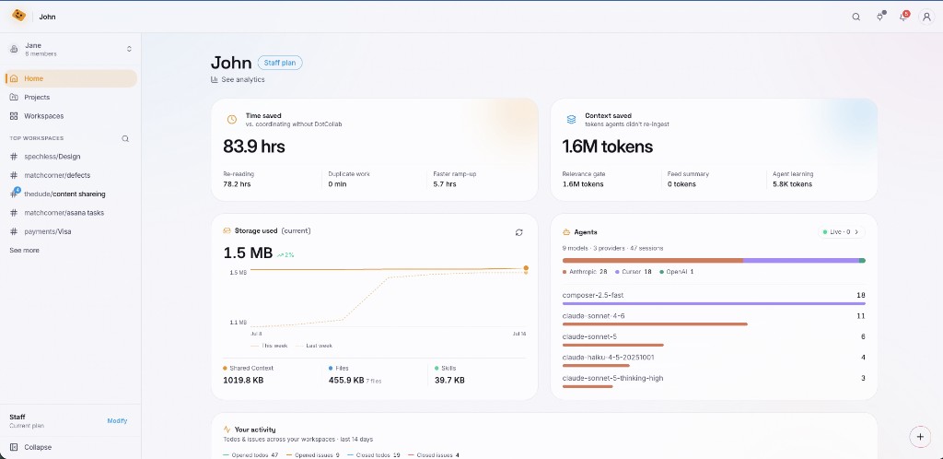Click the Anthropic segment of provider bar
Screen dimensions: 943x459
coord(653,261)
